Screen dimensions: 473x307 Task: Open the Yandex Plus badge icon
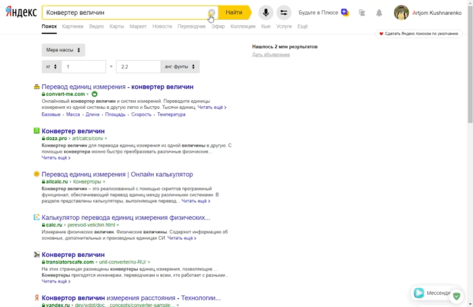(345, 12)
